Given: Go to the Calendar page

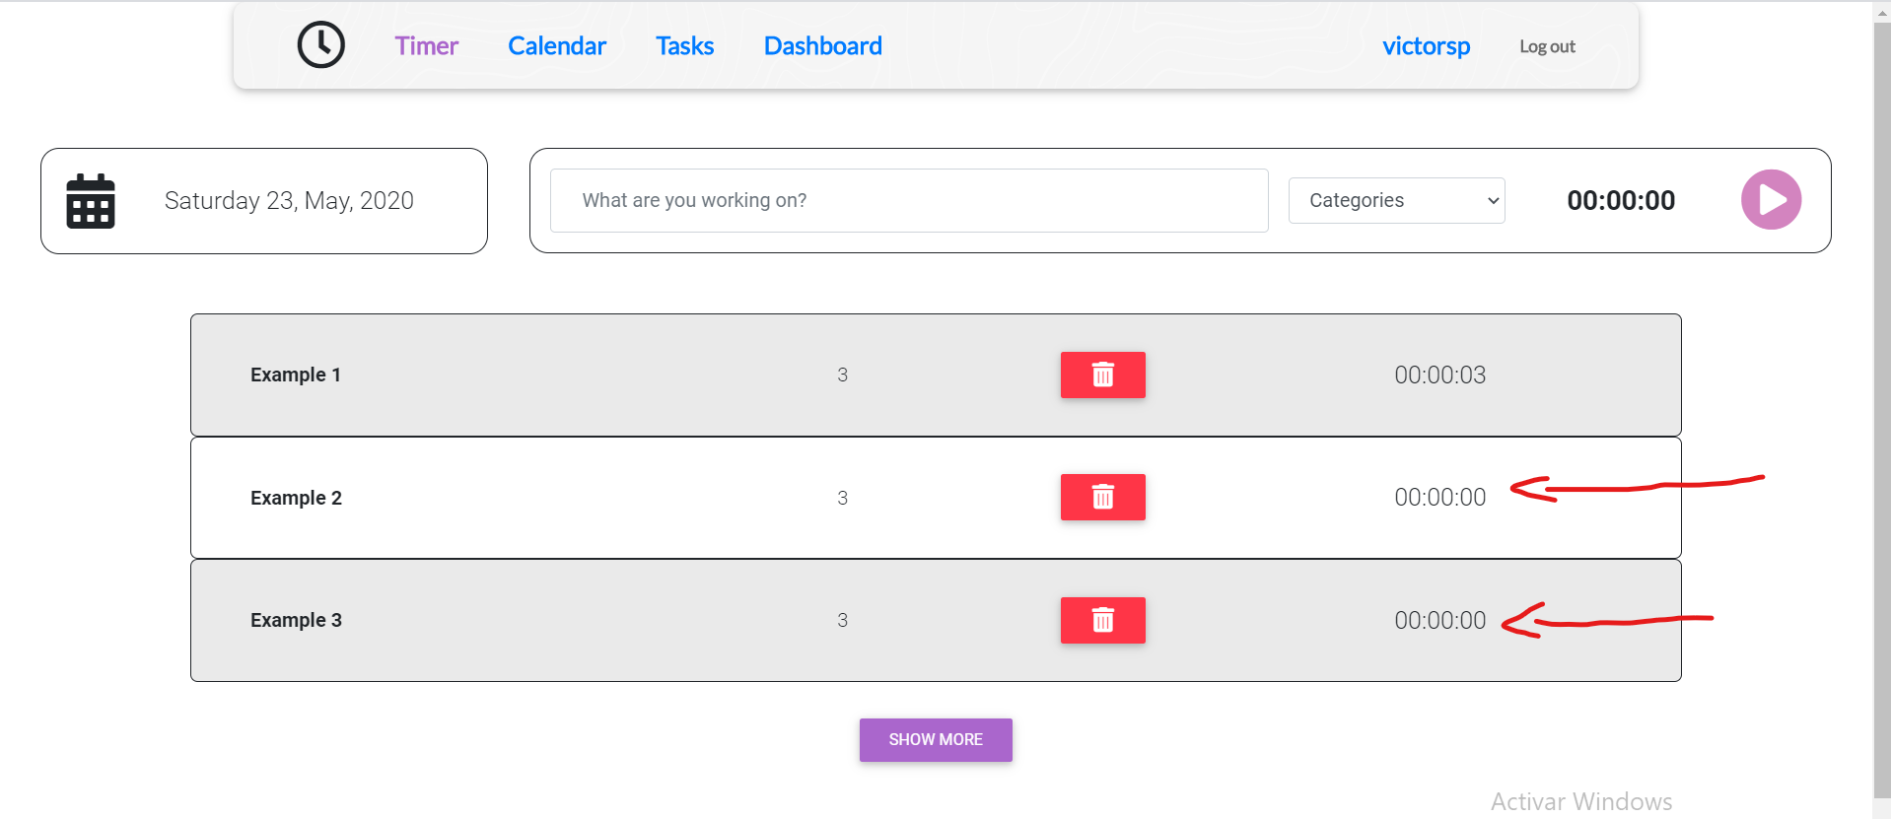Looking at the screenshot, I should [x=557, y=46].
